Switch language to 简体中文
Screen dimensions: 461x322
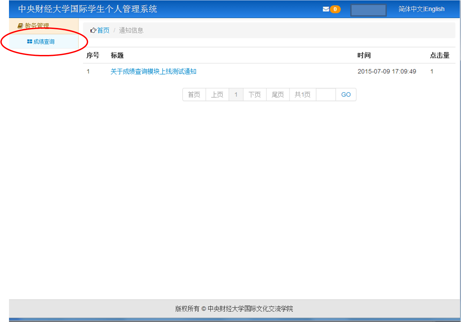[x=410, y=9]
